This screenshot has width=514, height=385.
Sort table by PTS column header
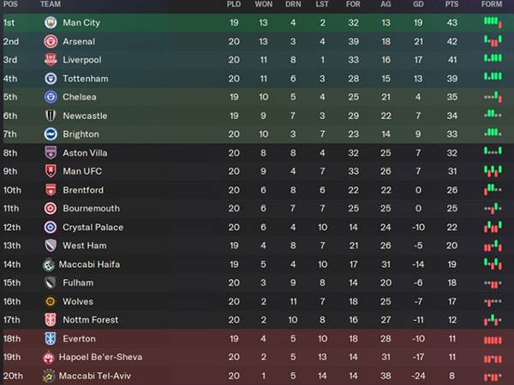pyautogui.click(x=452, y=4)
